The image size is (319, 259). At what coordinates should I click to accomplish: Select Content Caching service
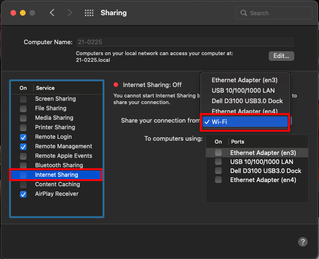(57, 184)
